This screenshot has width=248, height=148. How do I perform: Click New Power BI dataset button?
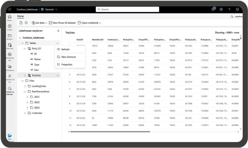tap(62, 23)
